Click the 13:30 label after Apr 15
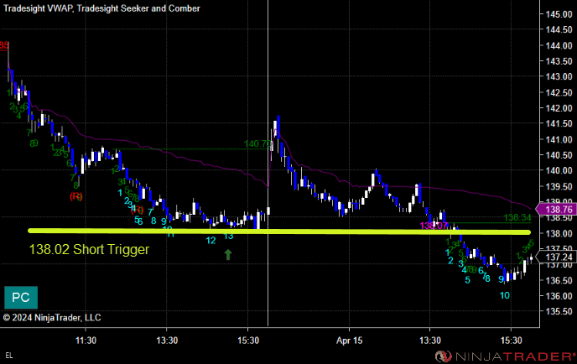Viewport: 577px width, 364px height. pos(429,341)
